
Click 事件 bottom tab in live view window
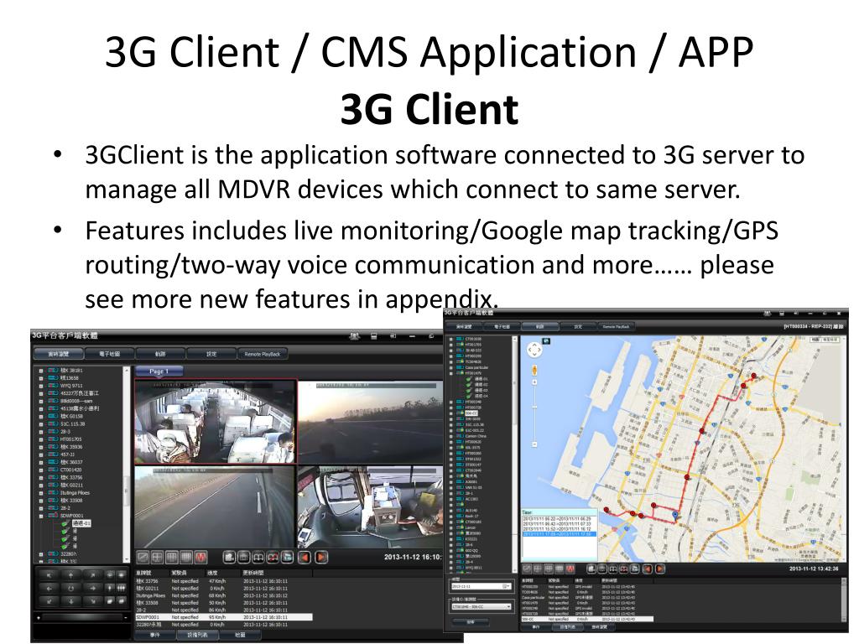155,636
